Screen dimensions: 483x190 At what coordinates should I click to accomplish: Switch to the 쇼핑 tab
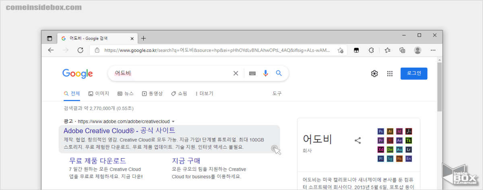point(179,93)
